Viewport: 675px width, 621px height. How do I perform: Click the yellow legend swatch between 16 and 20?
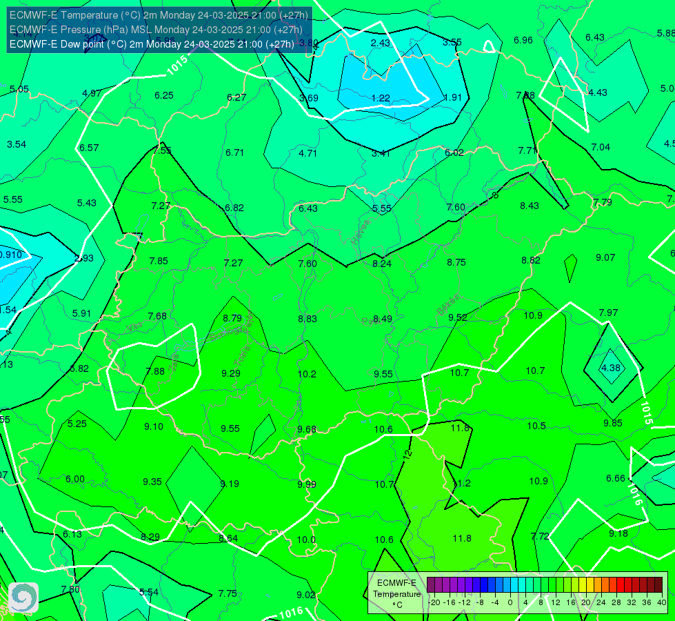click(x=583, y=585)
